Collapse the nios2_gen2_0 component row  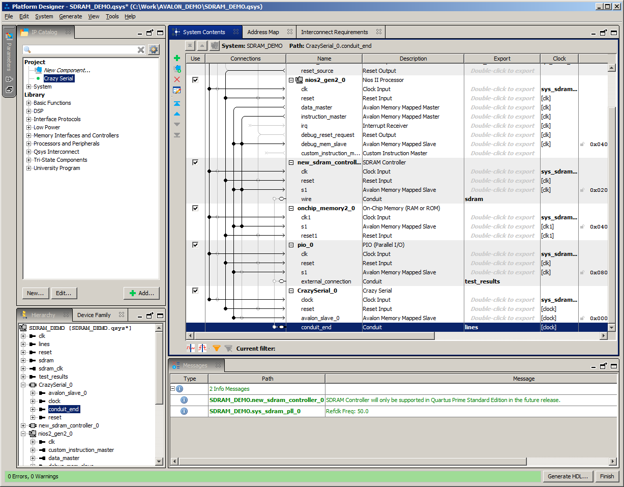(291, 80)
